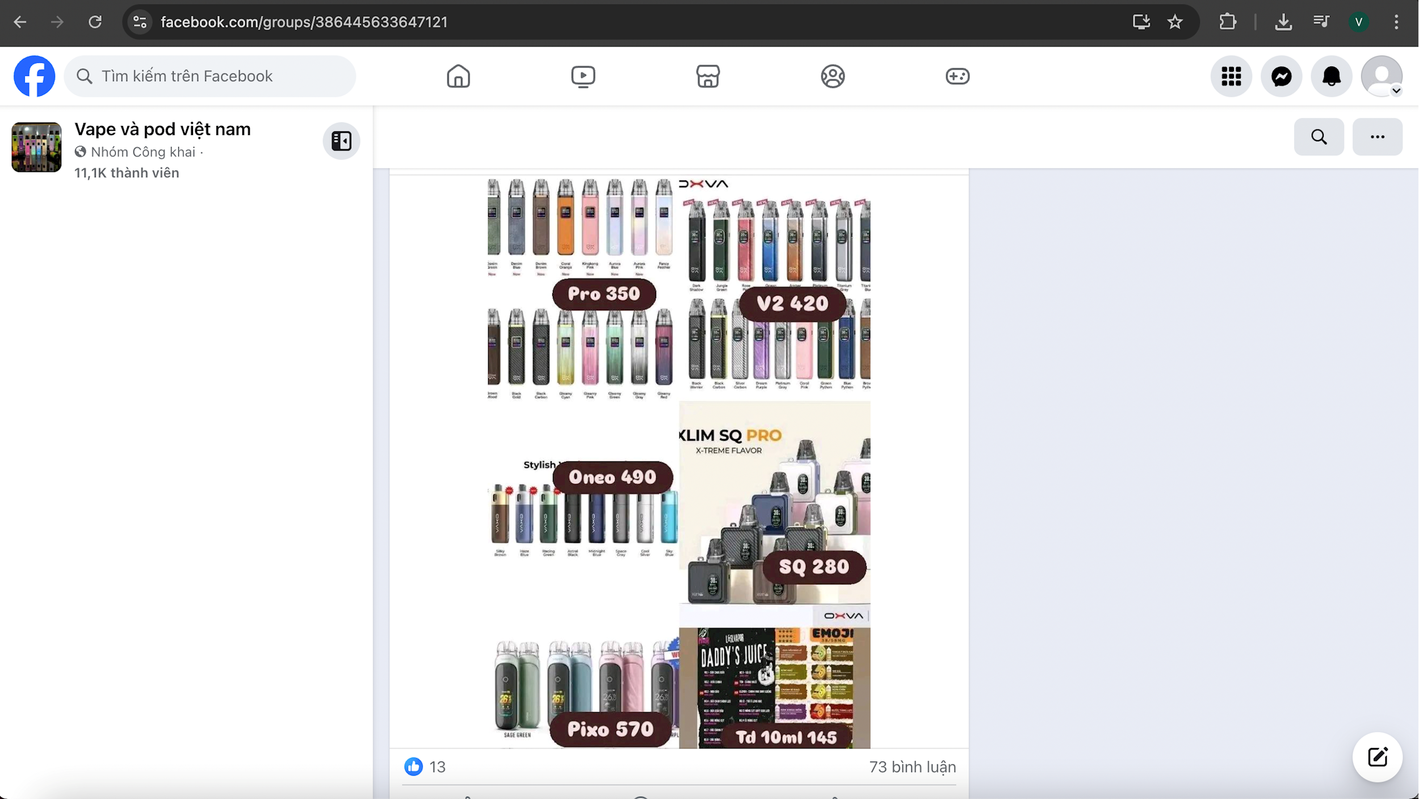Screen dimensions: 1419x799
Task: Bookmark this page with the star
Action: (x=1175, y=22)
